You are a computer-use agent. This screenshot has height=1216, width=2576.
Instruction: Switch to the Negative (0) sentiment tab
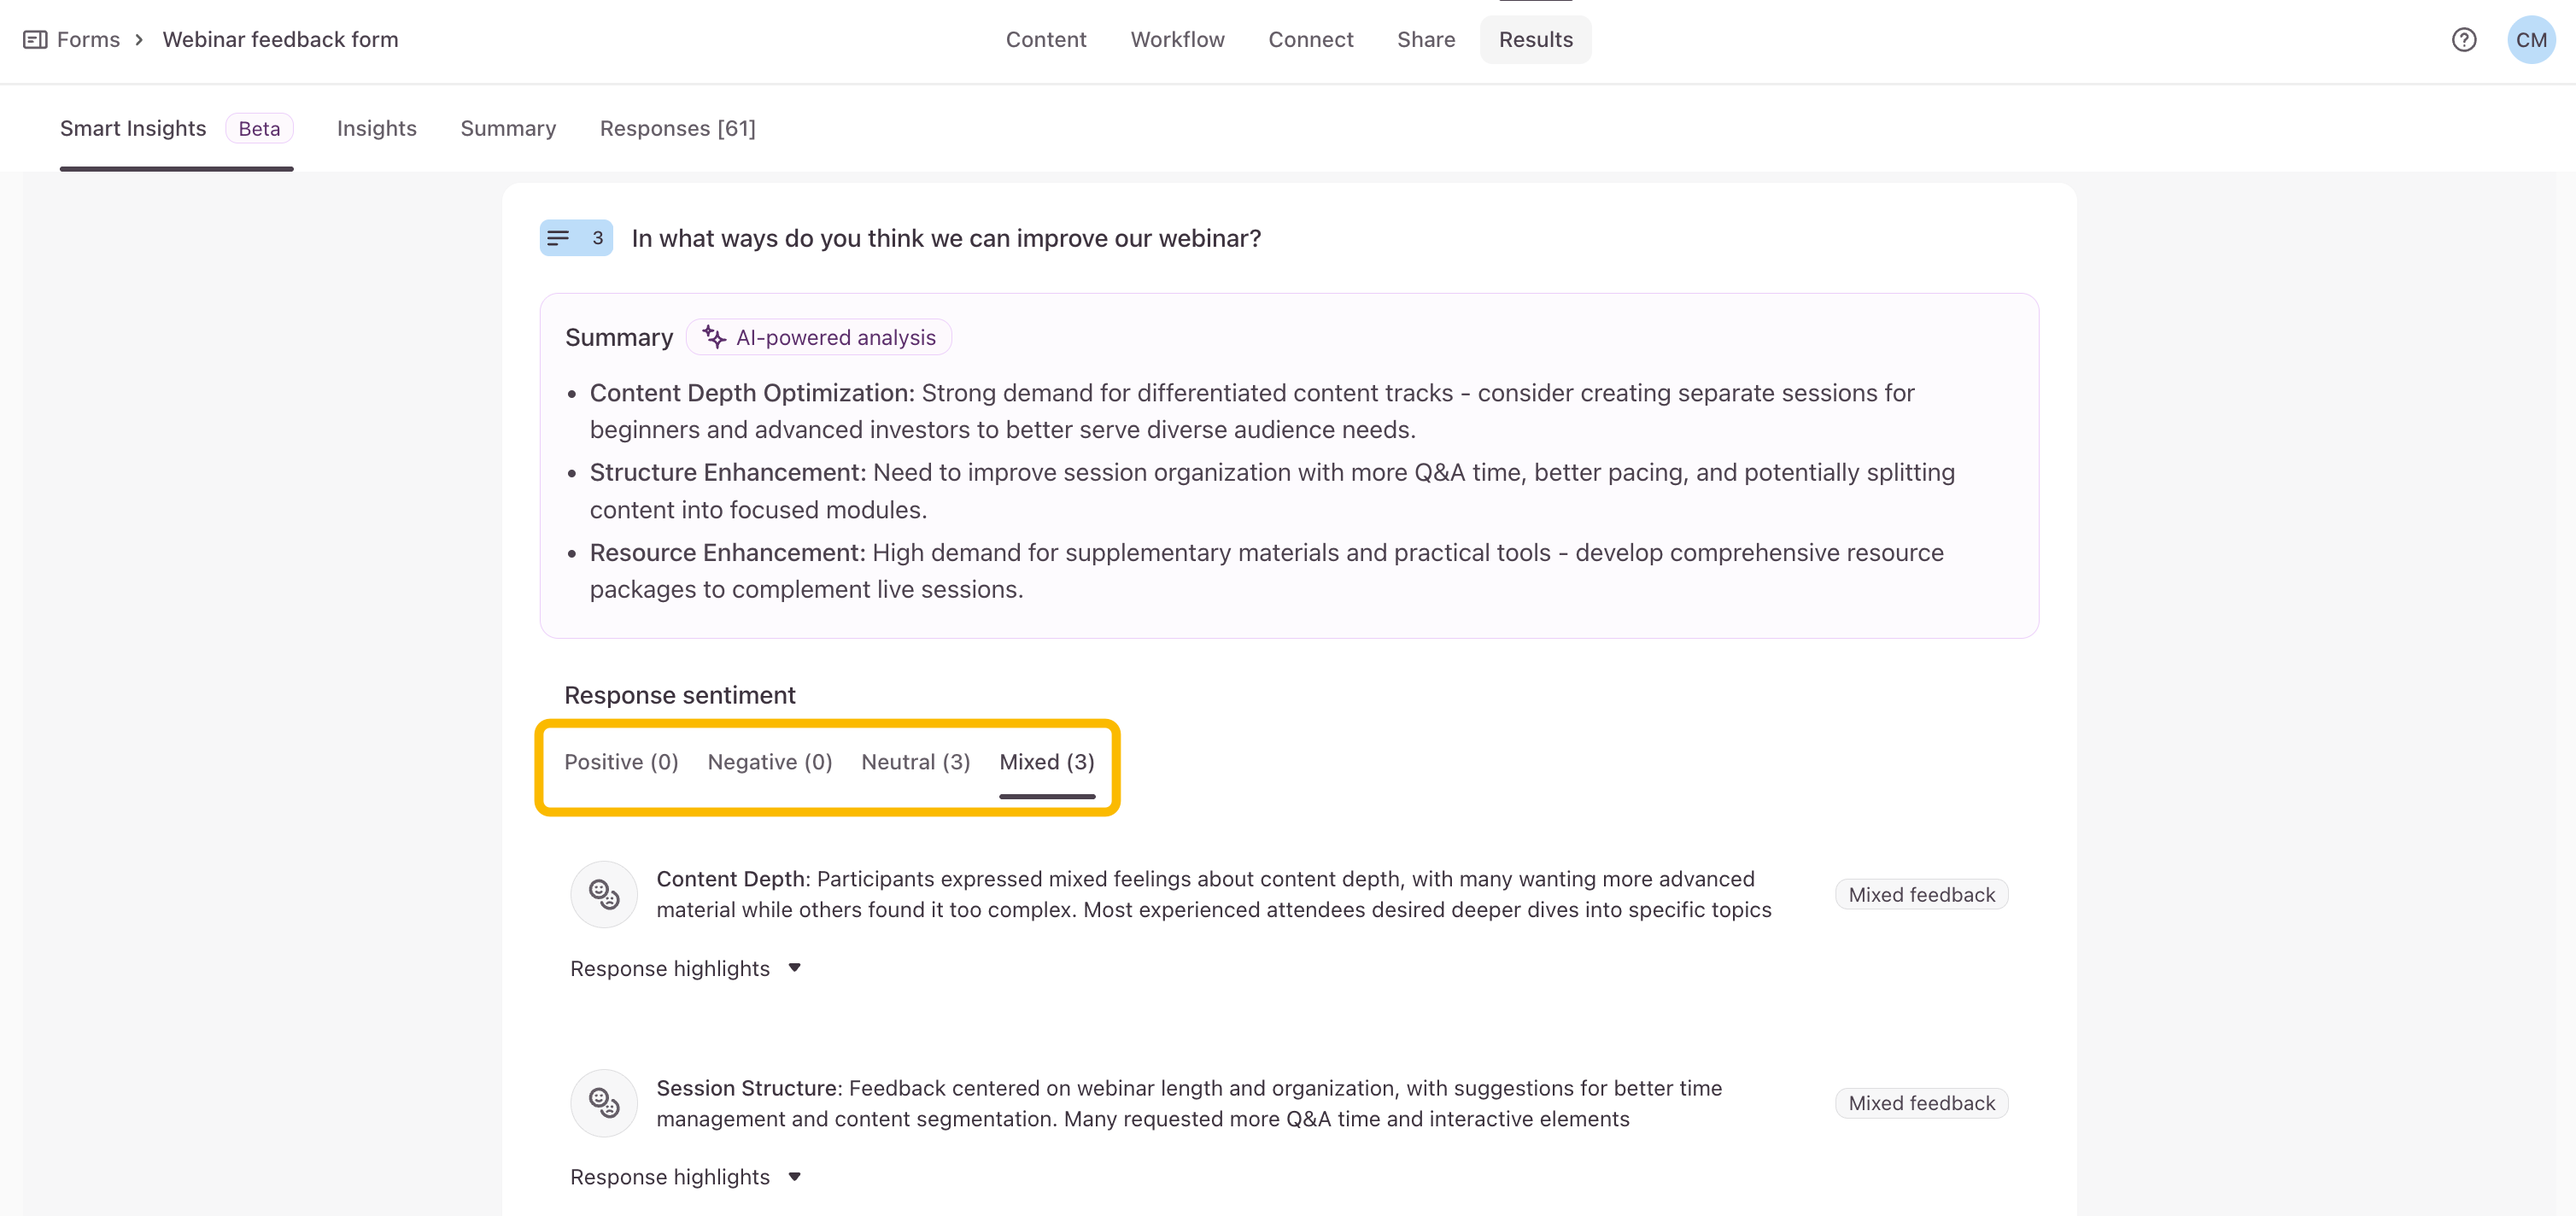[769, 762]
